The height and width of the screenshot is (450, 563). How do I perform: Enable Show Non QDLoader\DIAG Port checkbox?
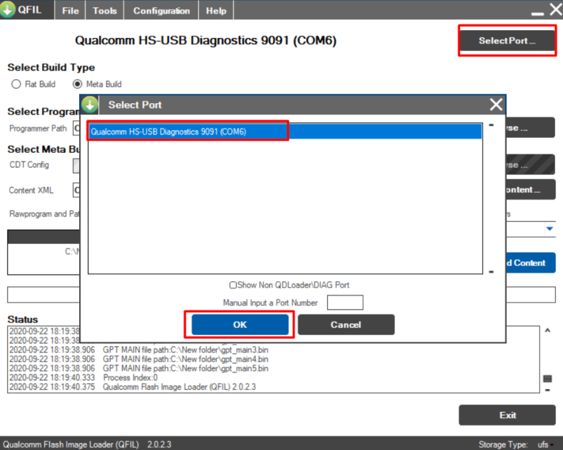(x=233, y=285)
